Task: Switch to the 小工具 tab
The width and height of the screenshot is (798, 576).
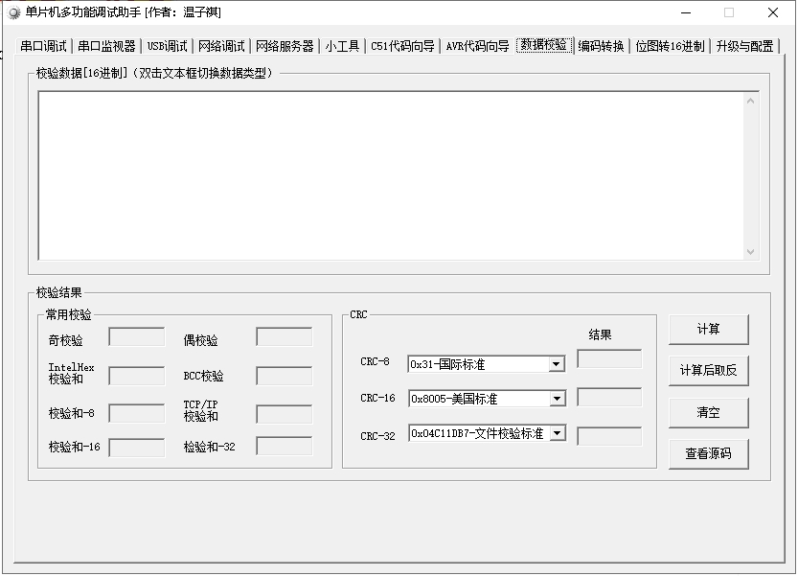Action: tap(342, 46)
